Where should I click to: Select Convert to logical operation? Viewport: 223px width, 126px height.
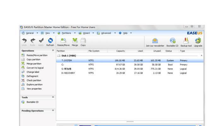coord(35,68)
